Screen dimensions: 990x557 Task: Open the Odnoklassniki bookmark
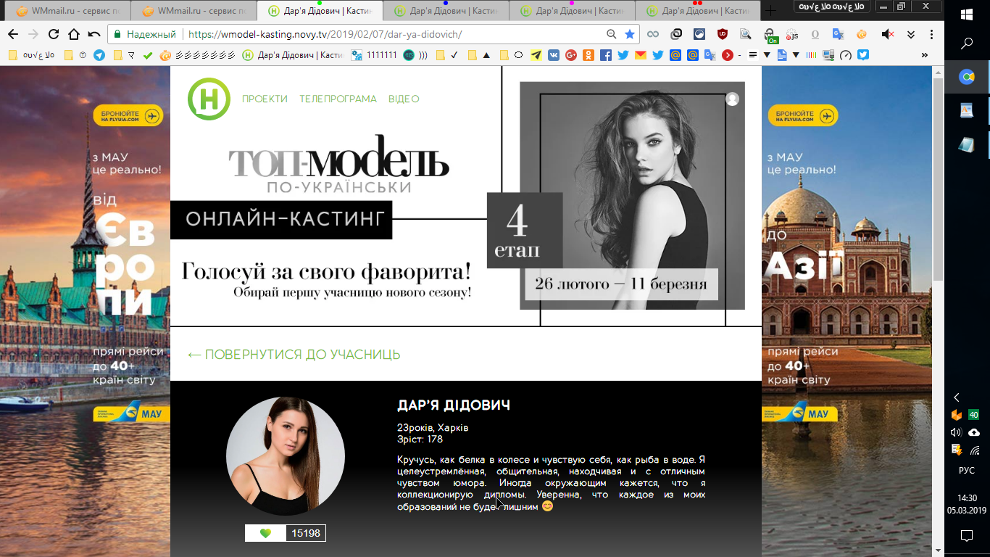588,55
